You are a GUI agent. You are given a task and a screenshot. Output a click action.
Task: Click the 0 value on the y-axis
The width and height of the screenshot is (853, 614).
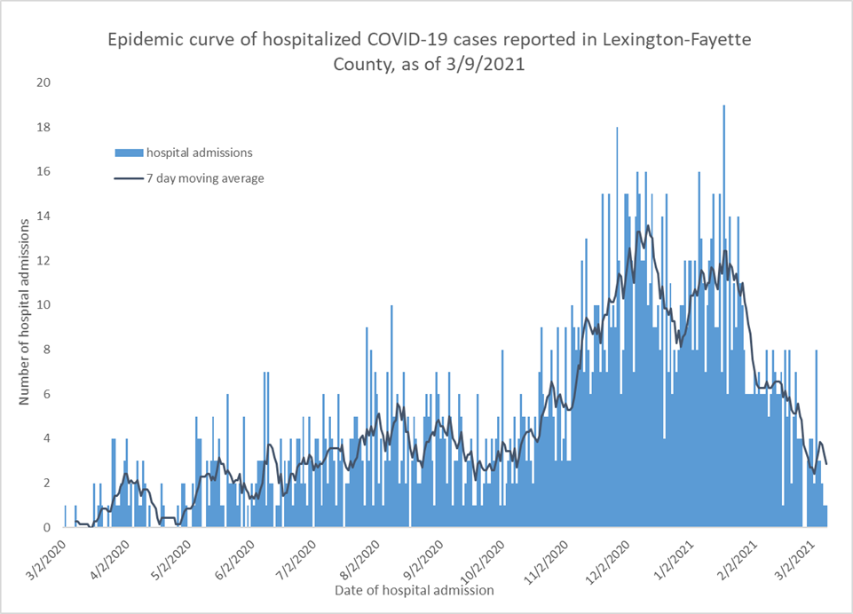[46, 527]
